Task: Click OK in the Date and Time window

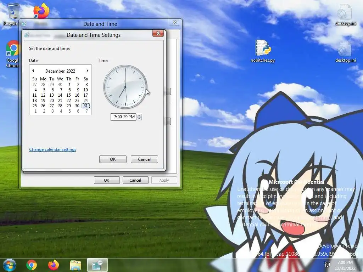Action: click(x=107, y=180)
